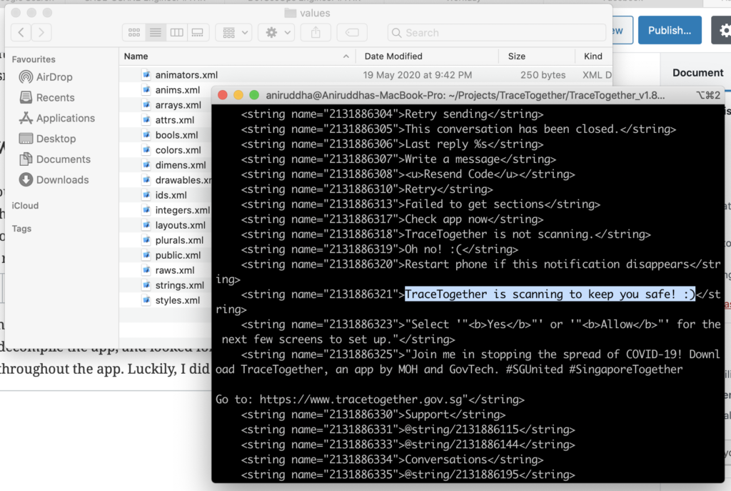Screen dimensions: 731x491
Task: Click highlighted 'TraceTogether is scanning' text
Action: [550, 294]
